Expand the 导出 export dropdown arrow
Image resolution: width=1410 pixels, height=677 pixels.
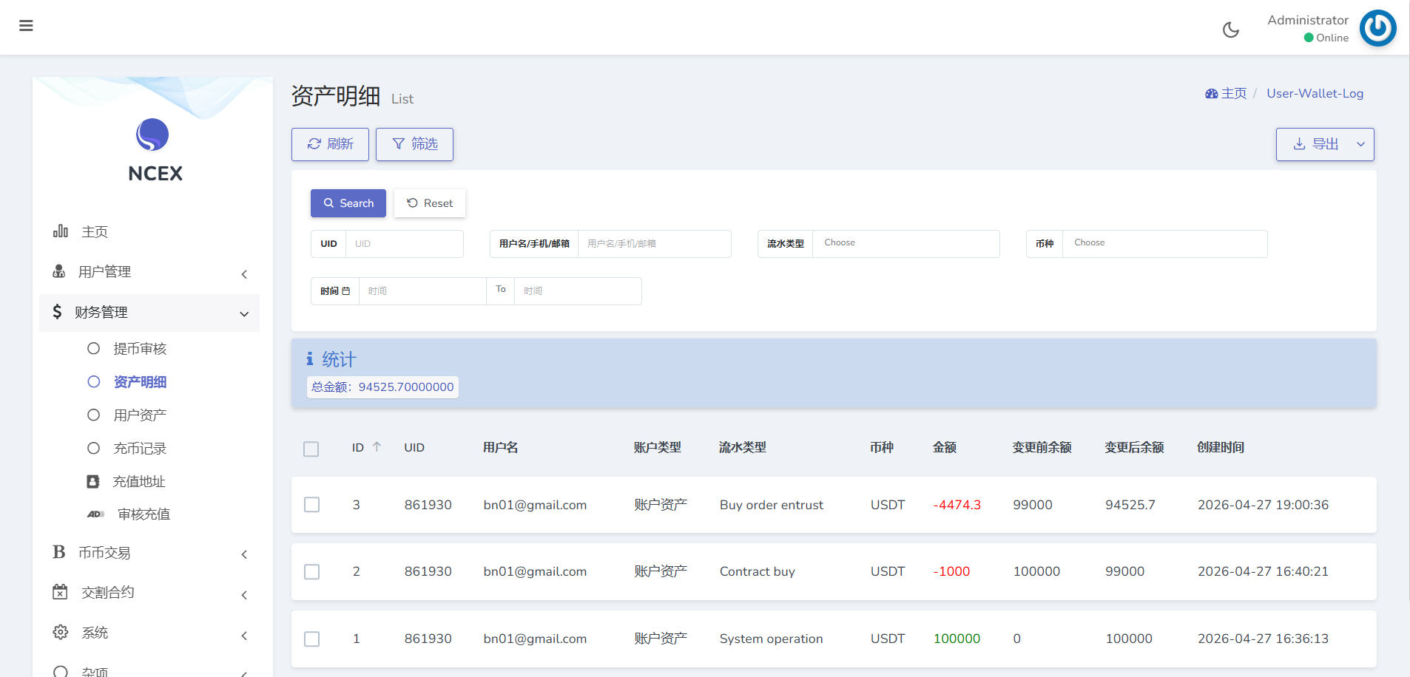pyautogui.click(x=1360, y=145)
